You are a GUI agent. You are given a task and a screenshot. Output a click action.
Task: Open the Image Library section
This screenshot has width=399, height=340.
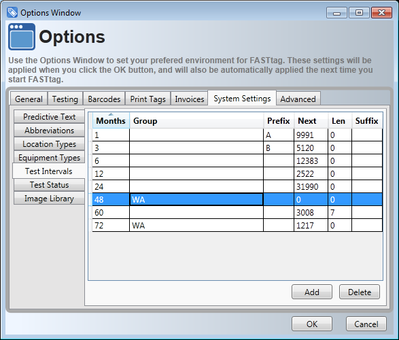click(x=50, y=199)
